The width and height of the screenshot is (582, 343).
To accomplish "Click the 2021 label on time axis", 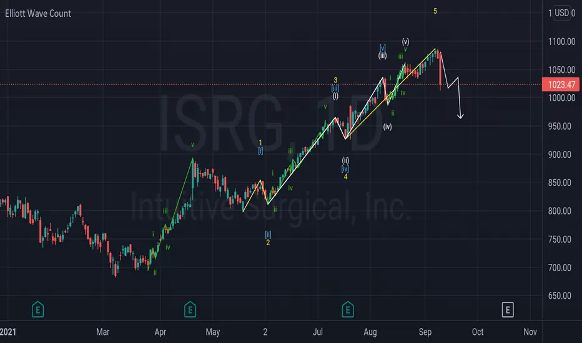I will tap(7, 332).
